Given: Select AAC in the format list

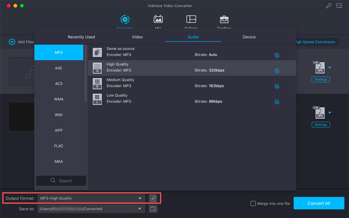Looking at the screenshot, I should (x=59, y=68).
